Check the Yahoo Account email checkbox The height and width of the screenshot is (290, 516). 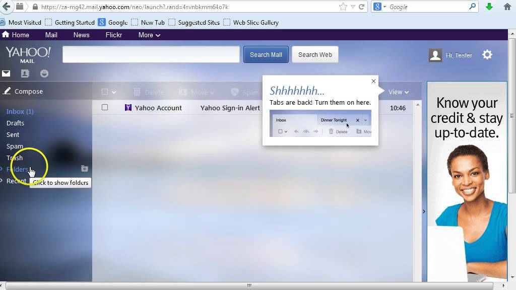(x=105, y=107)
